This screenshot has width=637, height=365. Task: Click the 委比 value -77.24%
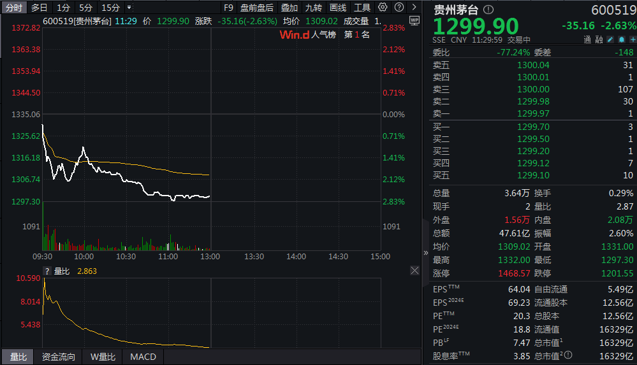tap(513, 52)
